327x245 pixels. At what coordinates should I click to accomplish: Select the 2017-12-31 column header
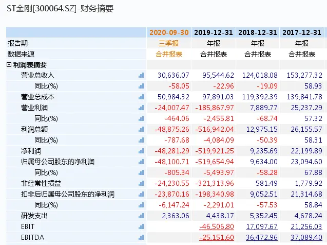point(302,32)
